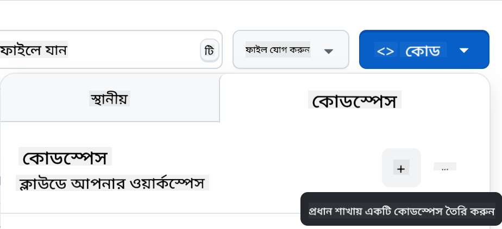The height and width of the screenshot is (229, 502).
Task: Click the "ক্লাউডে আপনার ওয়ার্কস্পেস" subtitle text
Action: tap(112, 183)
